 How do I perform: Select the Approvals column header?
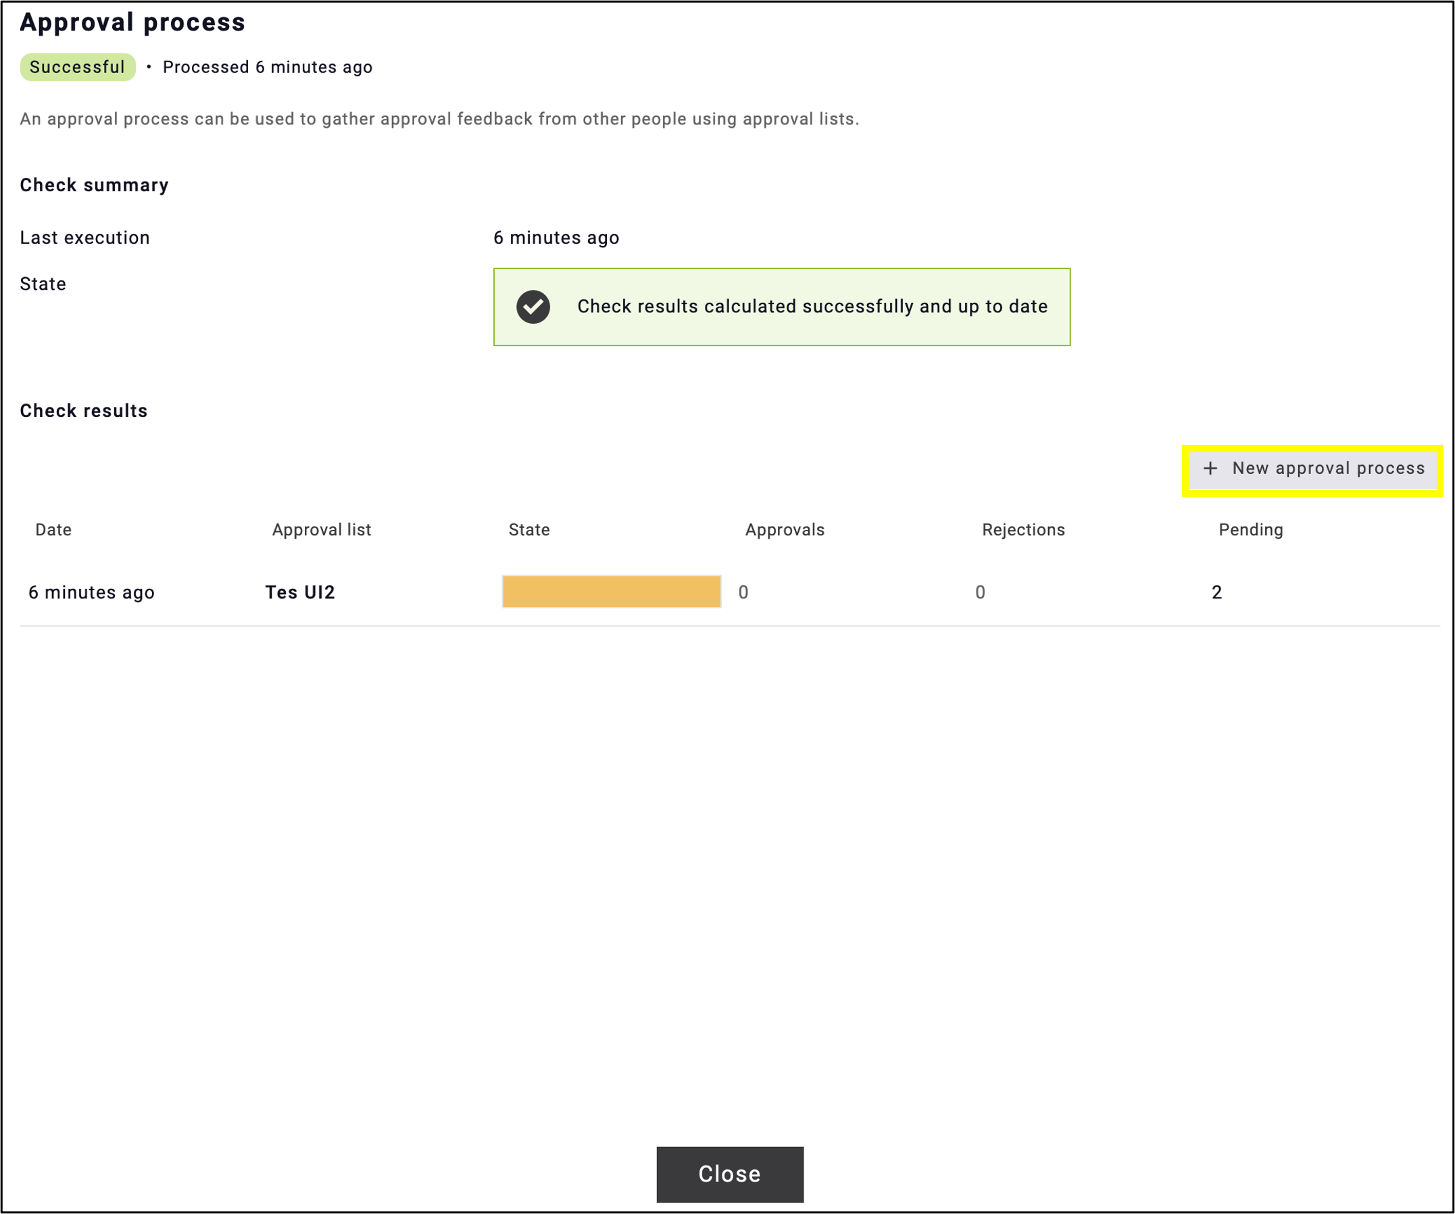click(785, 530)
